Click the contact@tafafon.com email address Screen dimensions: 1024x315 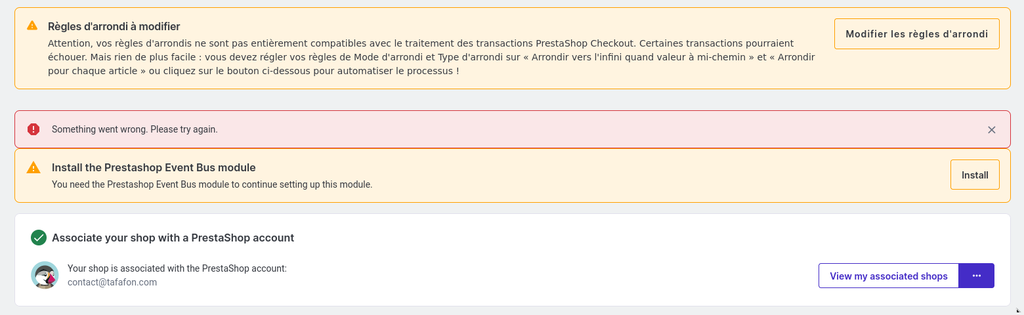point(112,282)
